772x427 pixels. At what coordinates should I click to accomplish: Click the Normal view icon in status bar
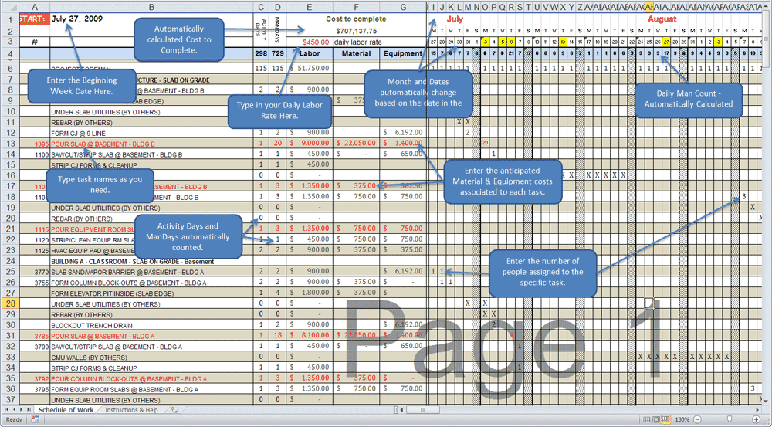(x=645, y=419)
